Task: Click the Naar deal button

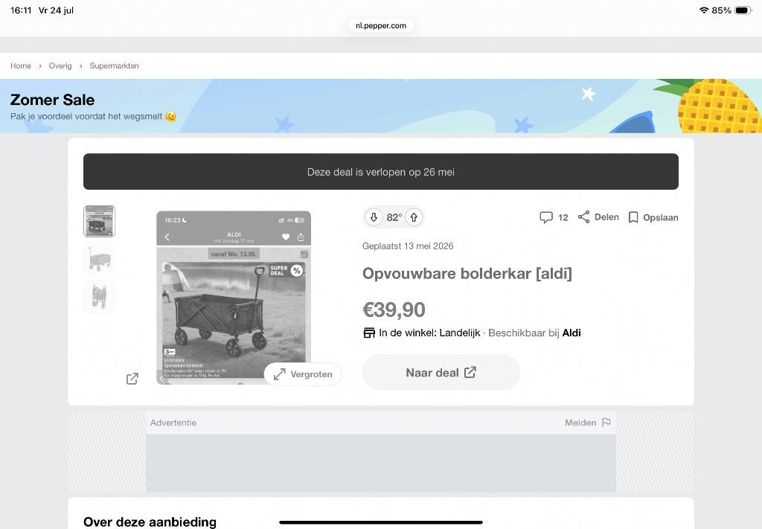Action: click(441, 373)
